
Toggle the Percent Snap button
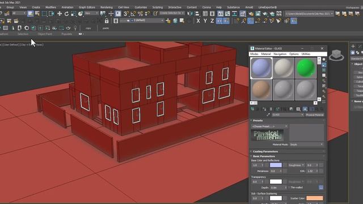pos(140,14)
